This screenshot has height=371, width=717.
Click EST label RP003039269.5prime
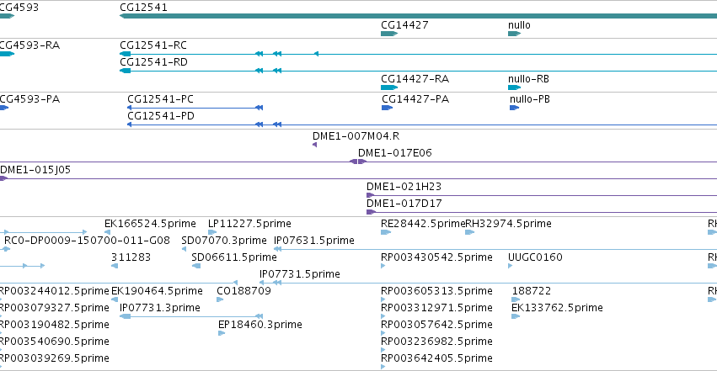click(55, 358)
